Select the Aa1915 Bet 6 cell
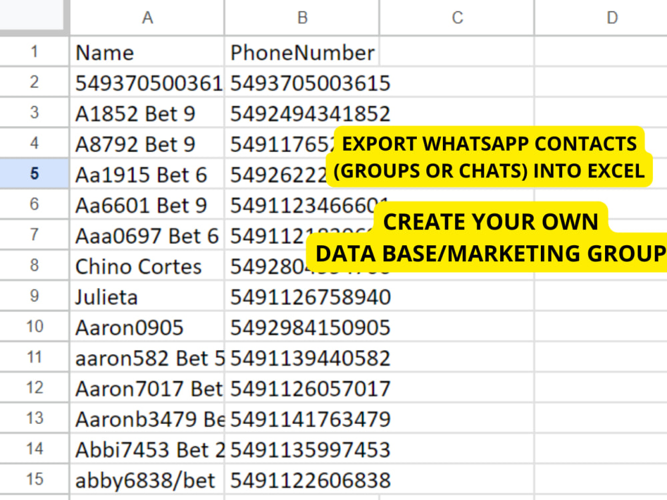 pyautogui.click(x=147, y=174)
